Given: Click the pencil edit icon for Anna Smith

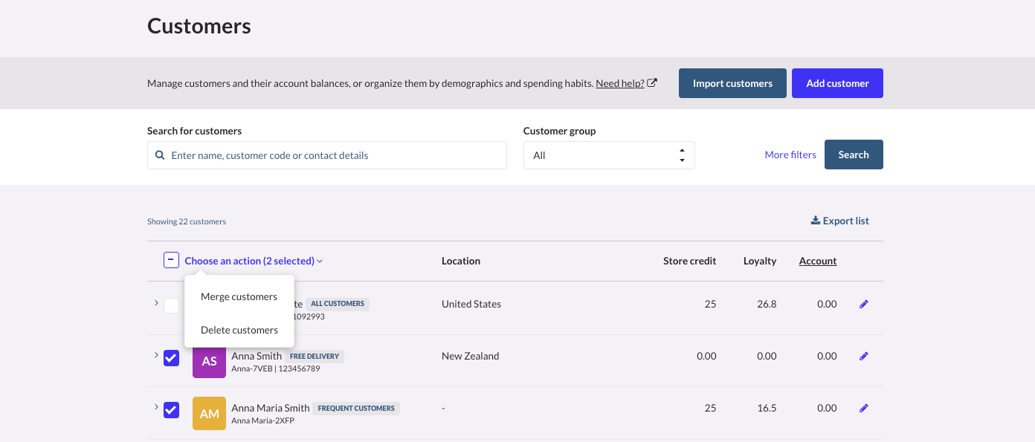Looking at the screenshot, I should point(863,357).
